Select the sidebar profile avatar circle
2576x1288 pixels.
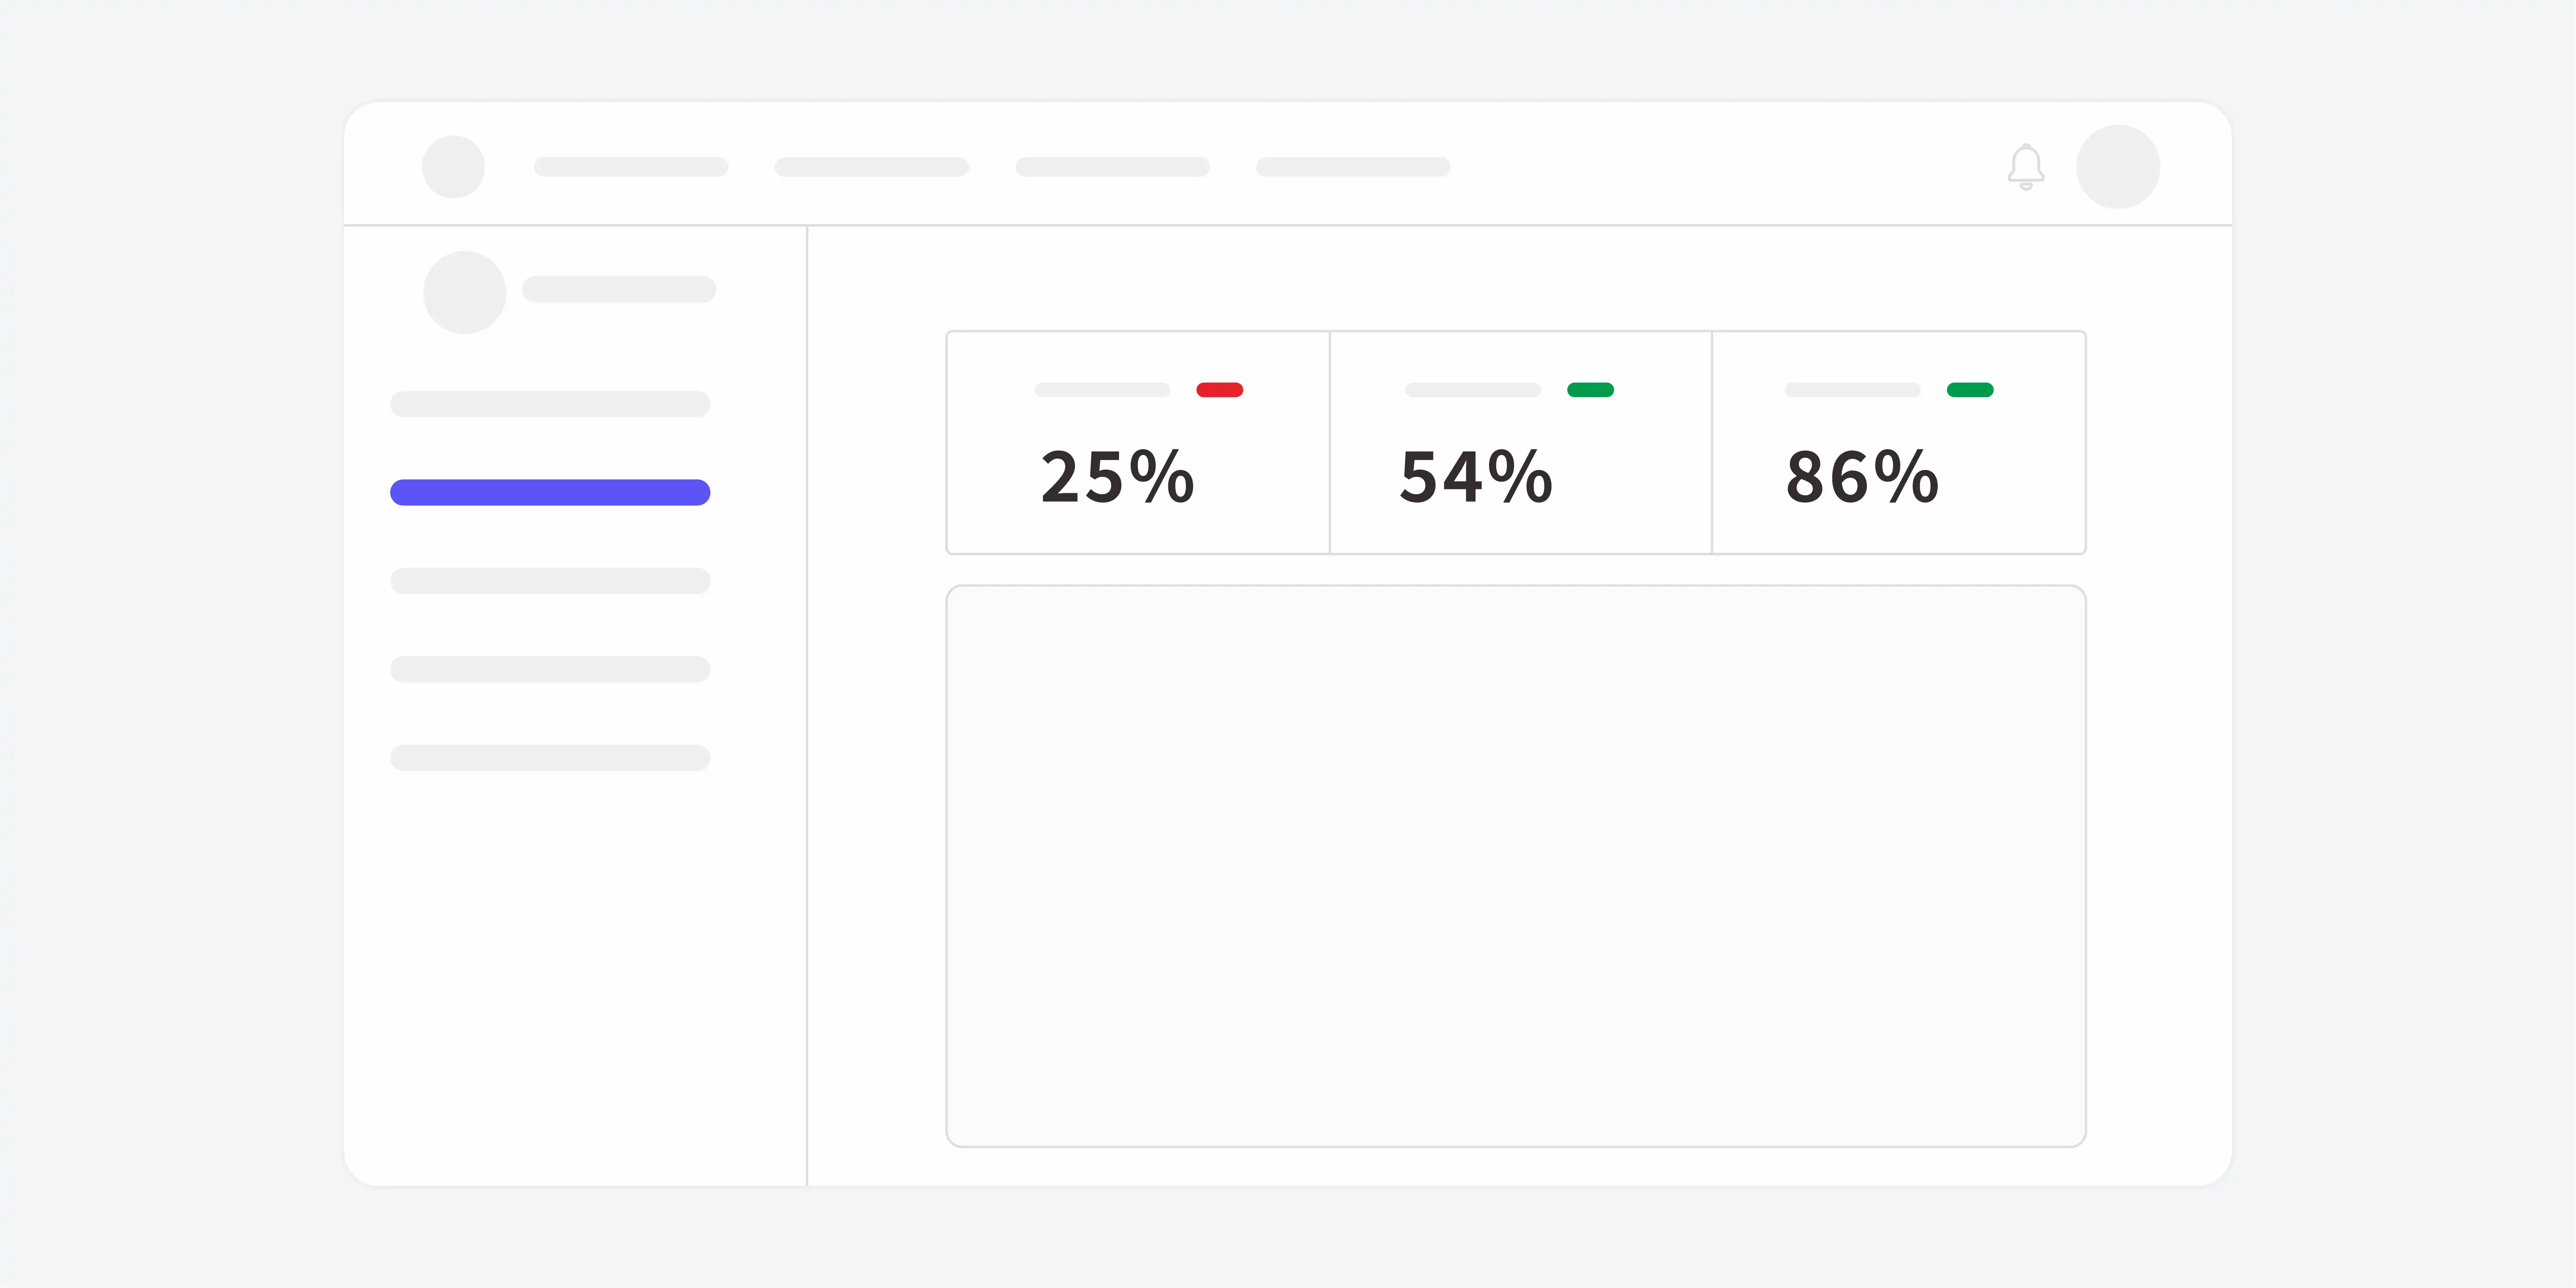click(464, 292)
